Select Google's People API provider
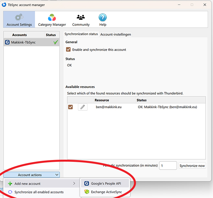Screen dimensions: 213x198 click(x=105, y=183)
